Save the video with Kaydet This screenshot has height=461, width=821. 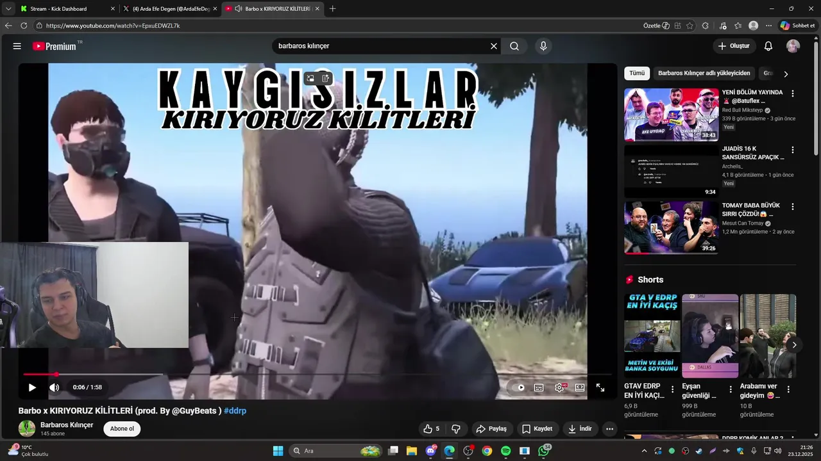tap(537, 428)
